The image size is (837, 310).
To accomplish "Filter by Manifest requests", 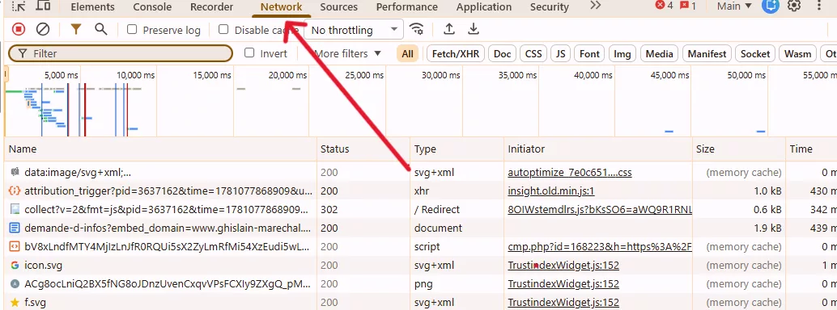I will coord(707,53).
